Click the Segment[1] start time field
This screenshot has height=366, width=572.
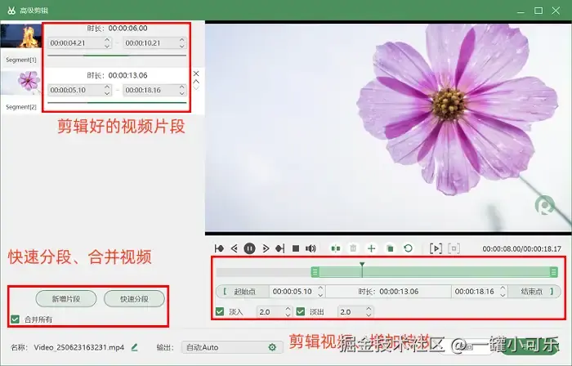point(79,43)
